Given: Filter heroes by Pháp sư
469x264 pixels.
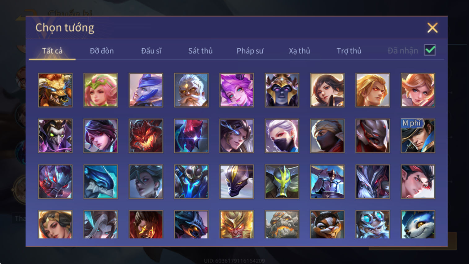Looking at the screenshot, I should (x=250, y=51).
